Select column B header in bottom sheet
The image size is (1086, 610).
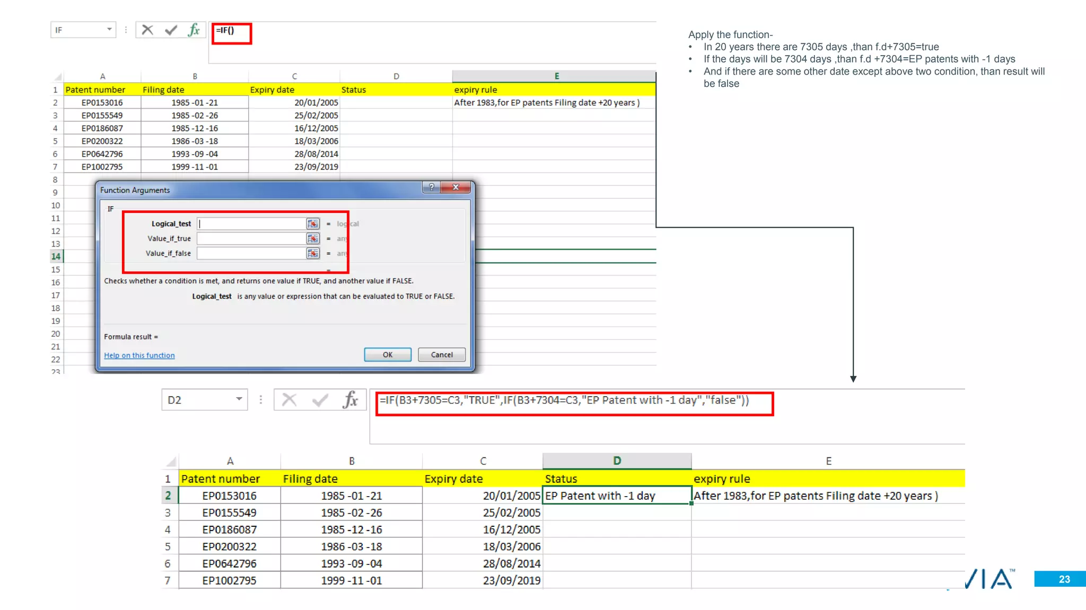[352, 461]
